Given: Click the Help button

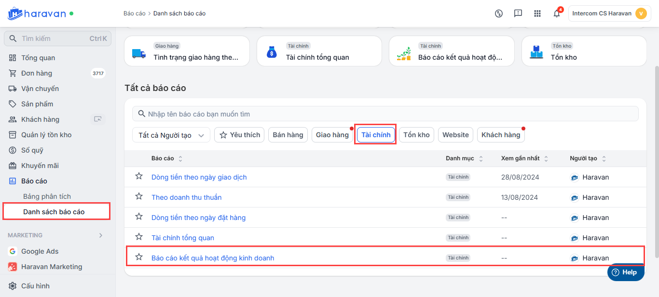Looking at the screenshot, I should [625, 272].
